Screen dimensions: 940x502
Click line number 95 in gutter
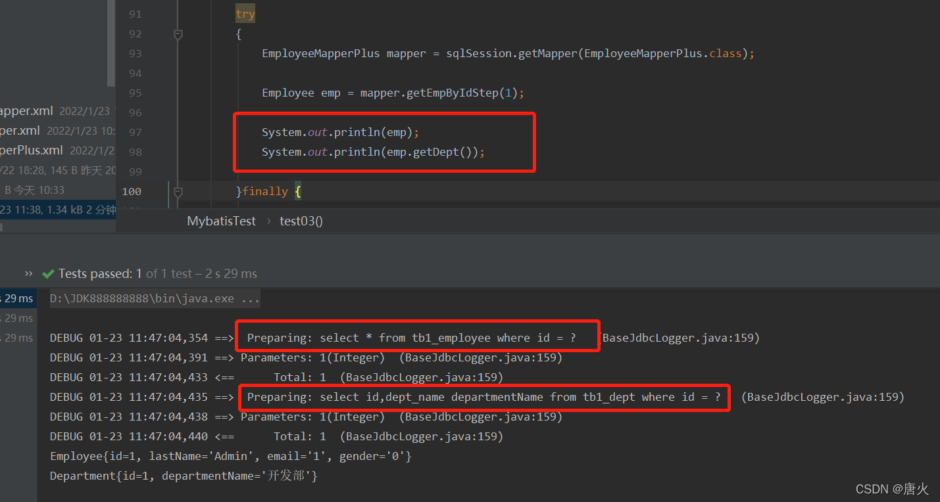(135, 93)
